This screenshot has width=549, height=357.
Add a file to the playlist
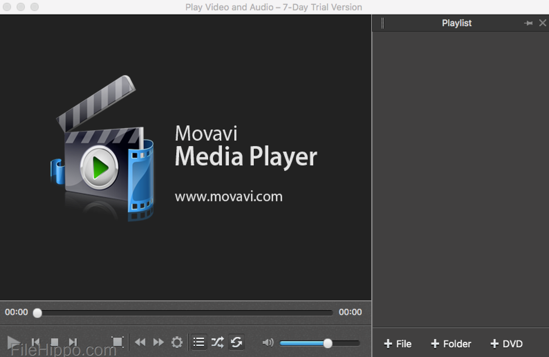click(x=397, y=344)
